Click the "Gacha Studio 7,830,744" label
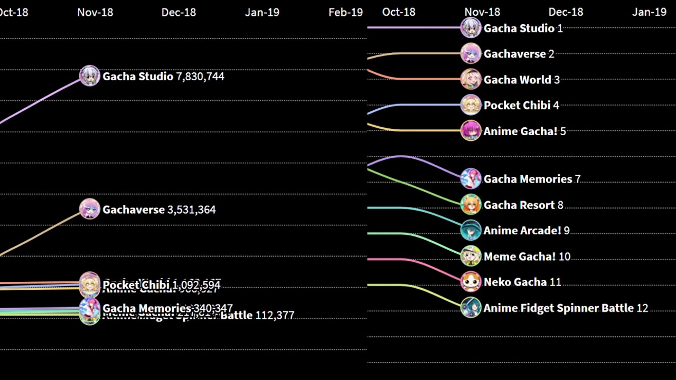The image size is (676, 380). [x=163, y=77]
